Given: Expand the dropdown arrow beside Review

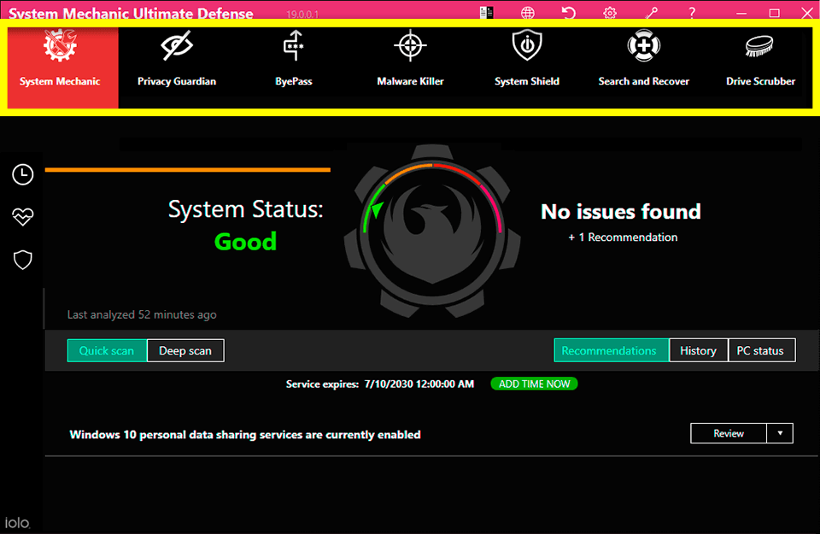Looking at the screenshot, I should (780, 433).
